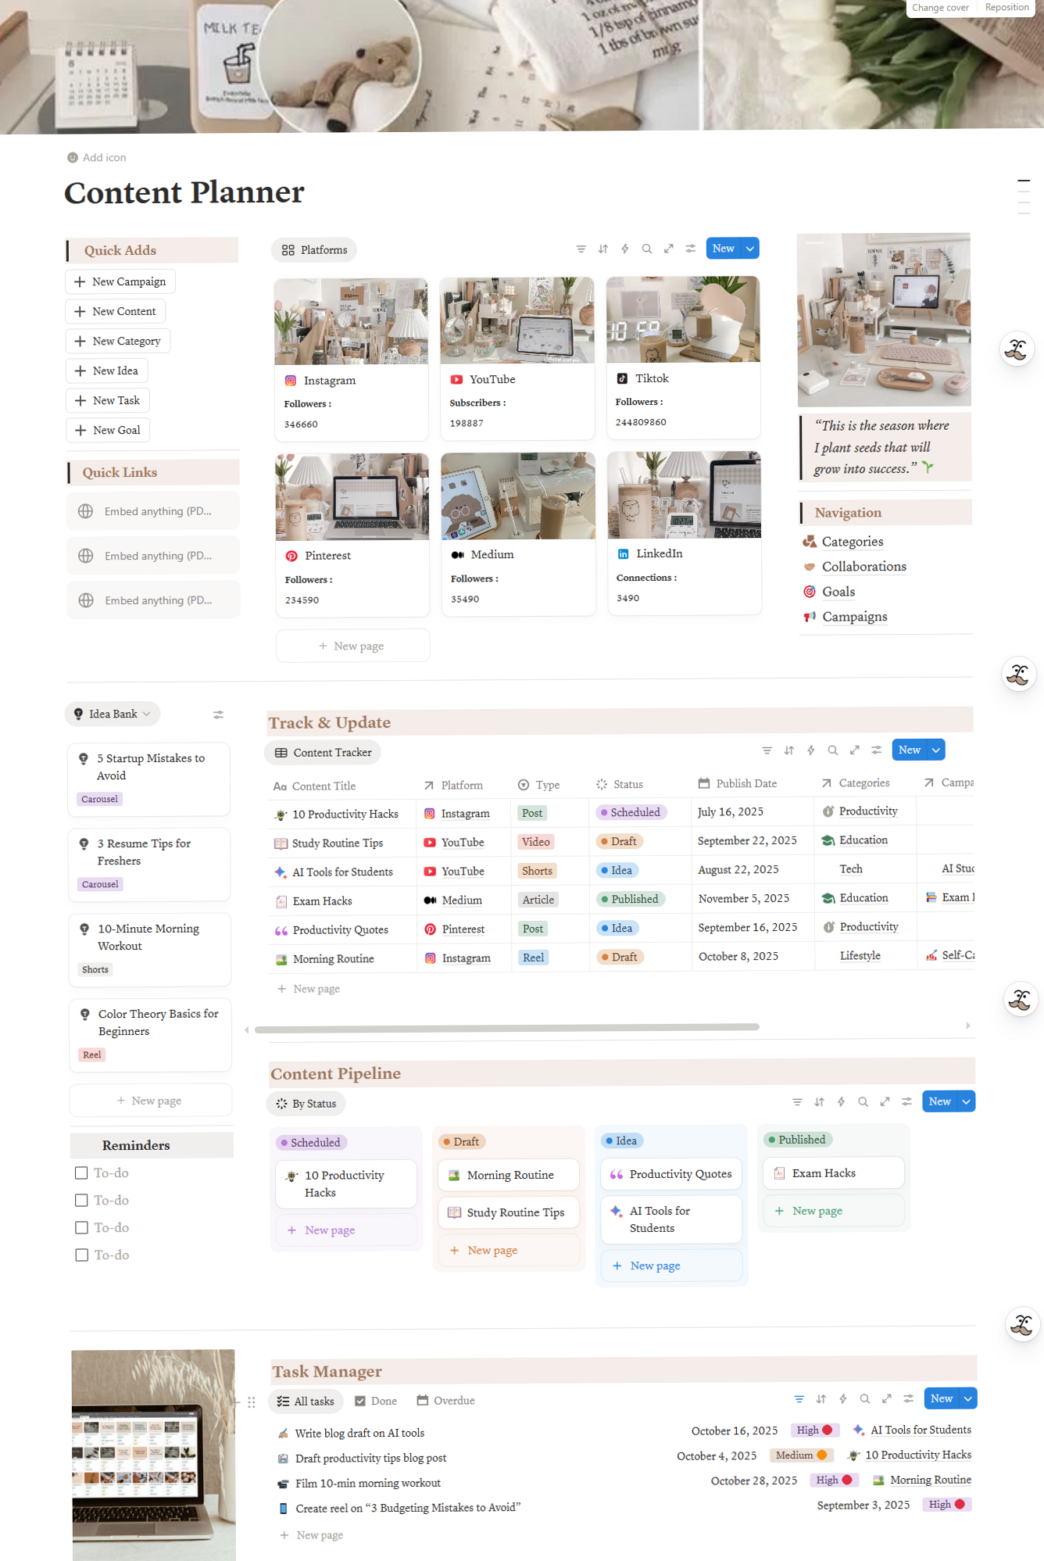
Task: Switch to the All tasks view tab
Action: (x=306, y=1401)
